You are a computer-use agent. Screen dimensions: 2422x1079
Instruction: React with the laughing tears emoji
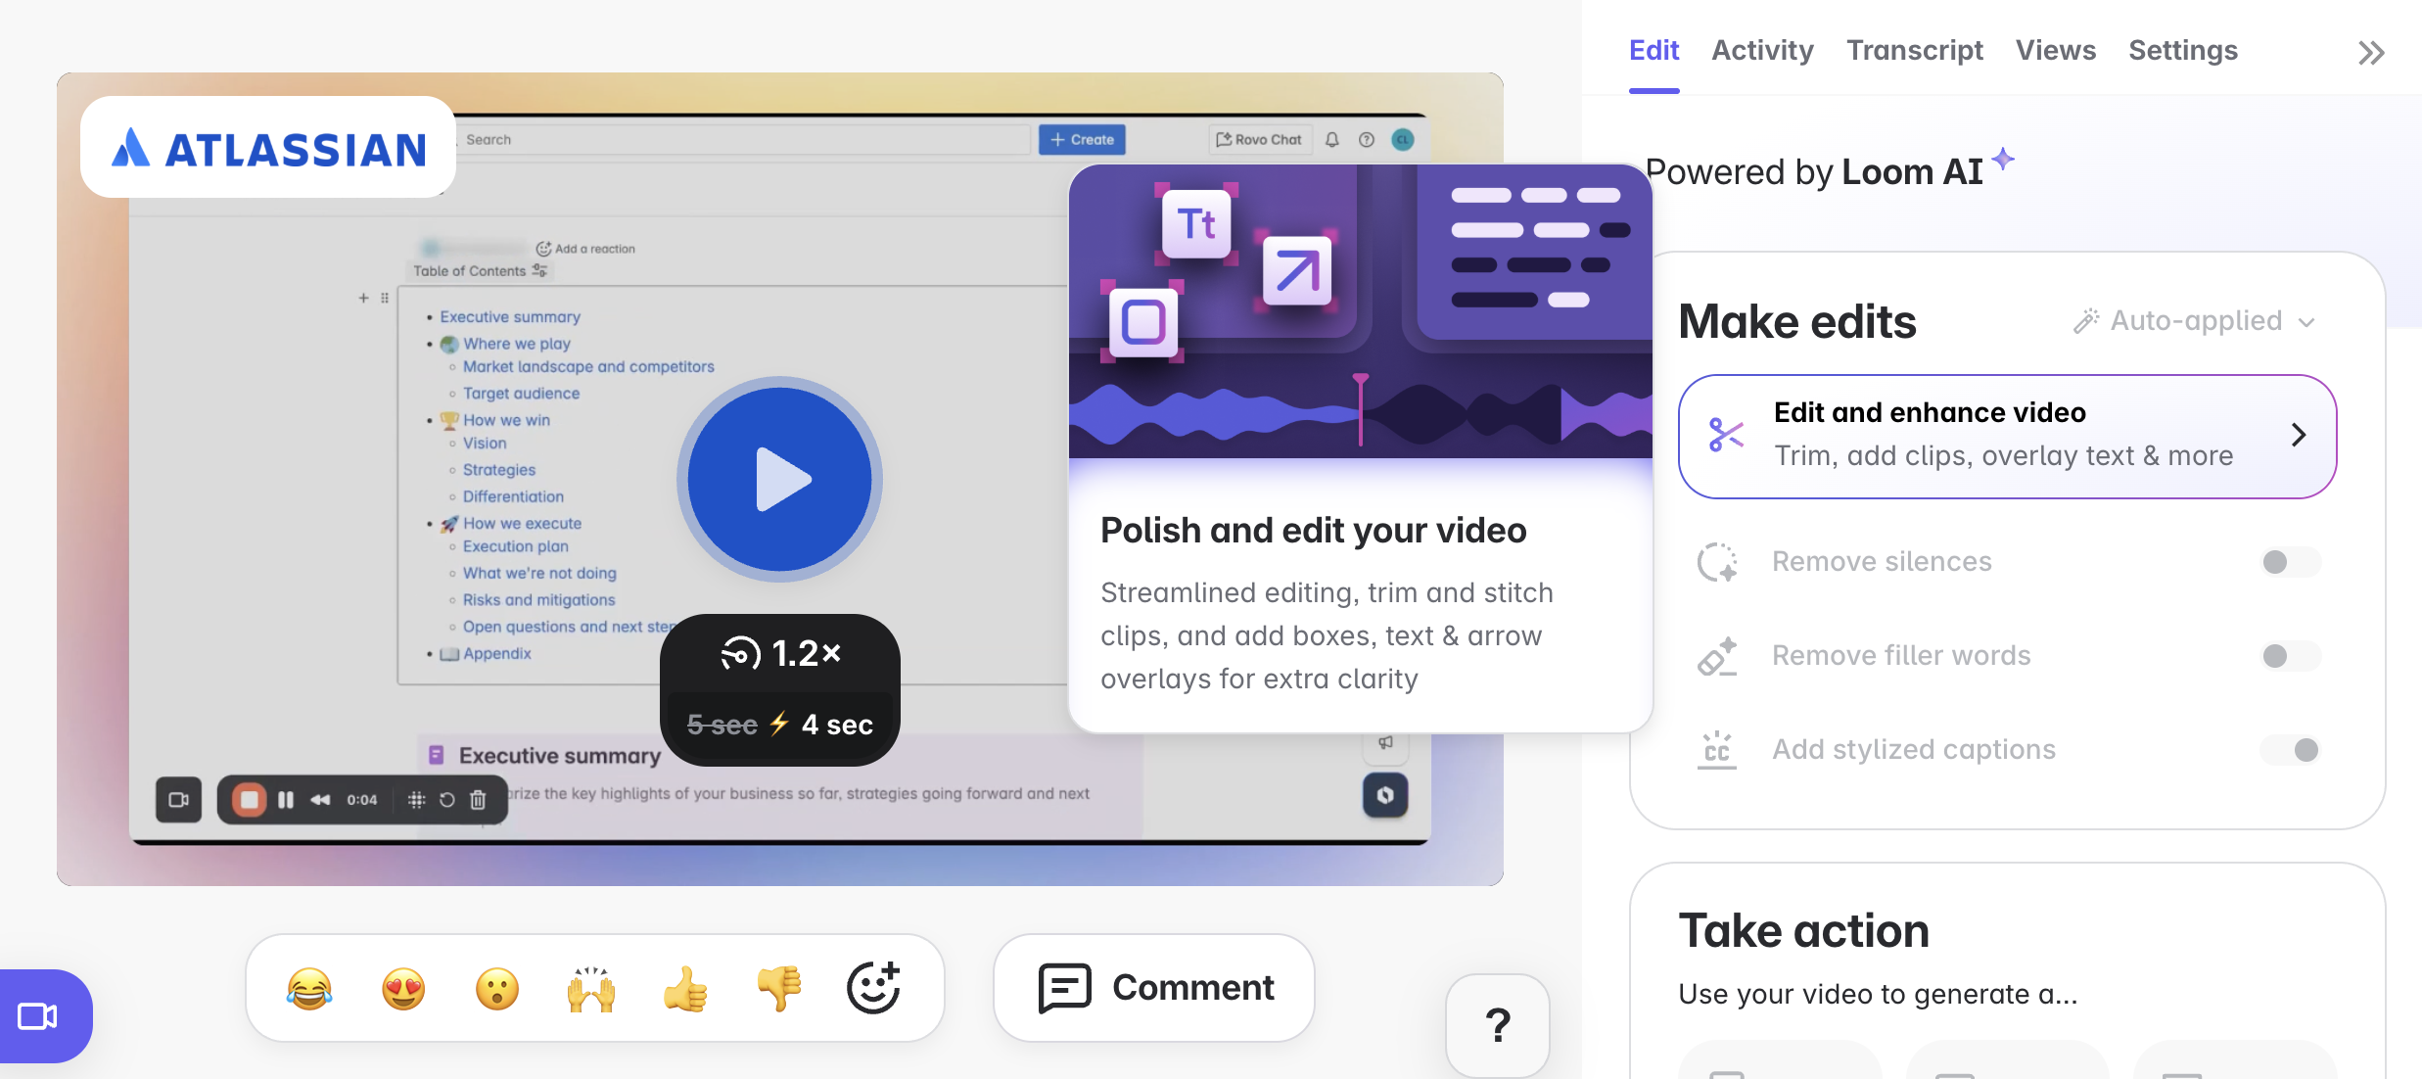[309, 989]
